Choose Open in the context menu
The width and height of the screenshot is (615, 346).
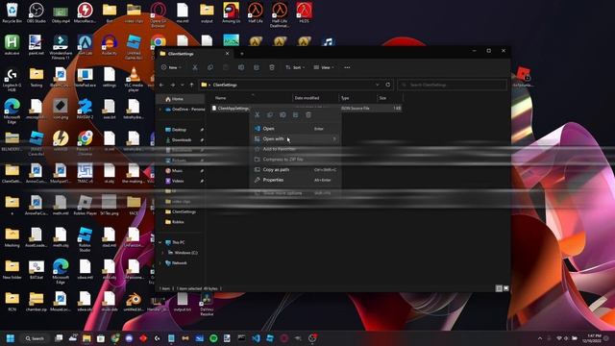tap(296, 129)
